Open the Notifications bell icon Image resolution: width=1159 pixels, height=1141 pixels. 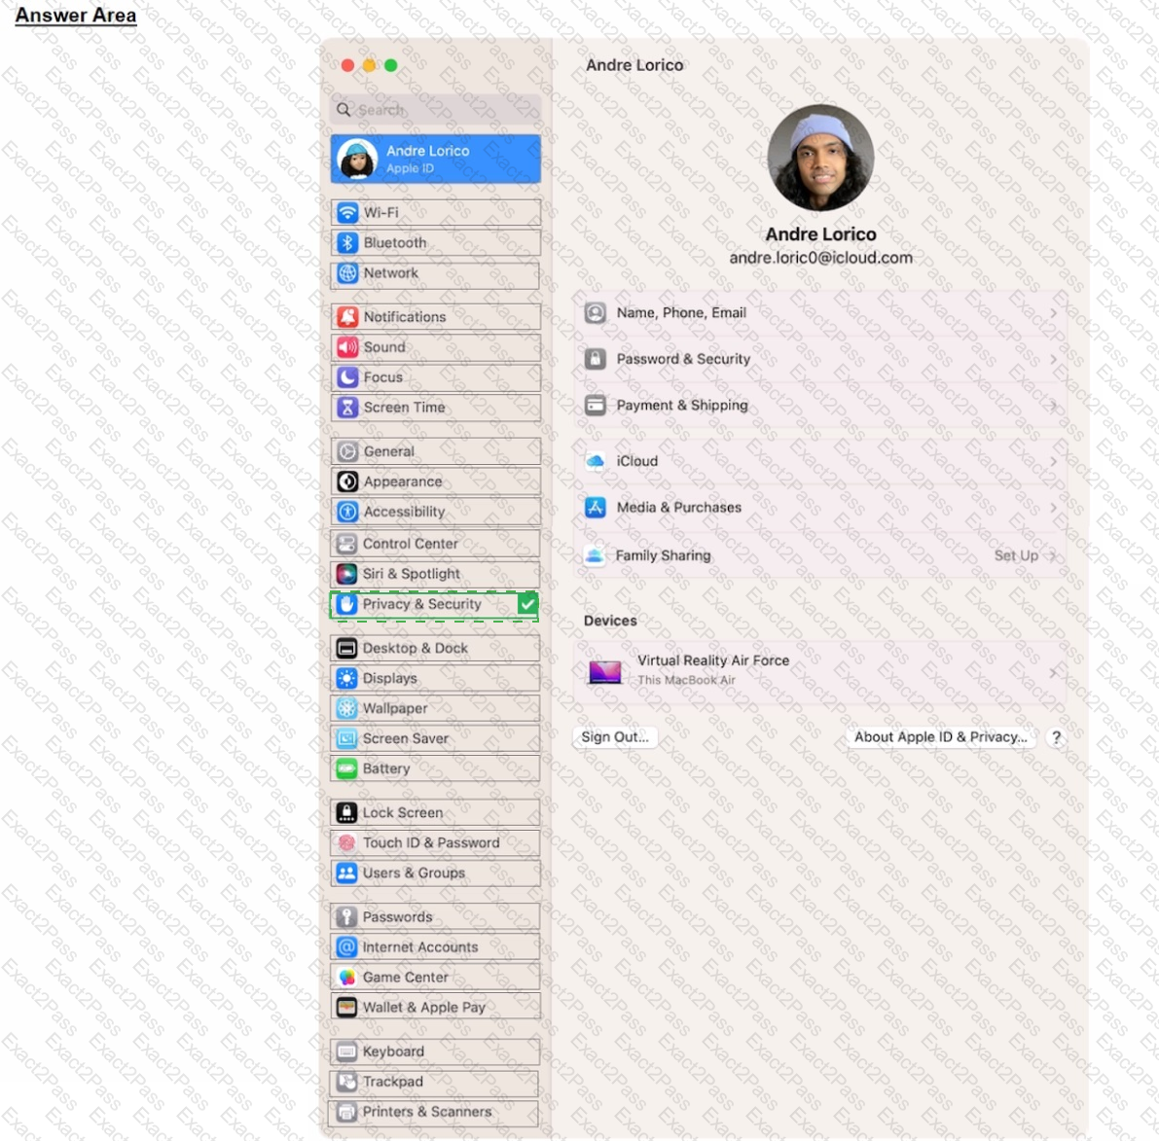[346, 317]
